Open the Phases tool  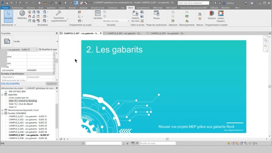[x=156, y=15]
